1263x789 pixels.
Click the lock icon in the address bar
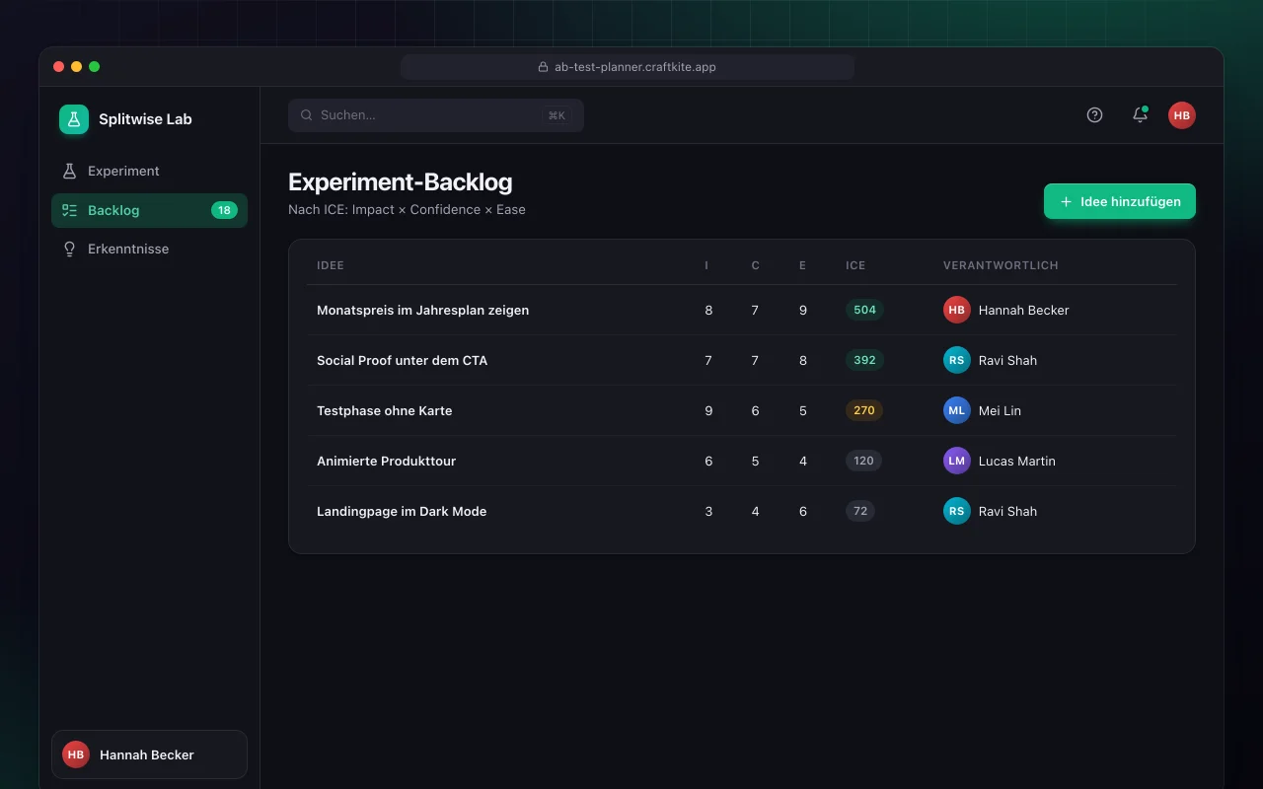tap(543, 67)
